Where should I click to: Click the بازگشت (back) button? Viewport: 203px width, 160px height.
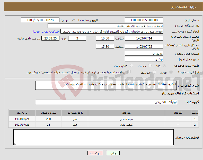point(95,153)
